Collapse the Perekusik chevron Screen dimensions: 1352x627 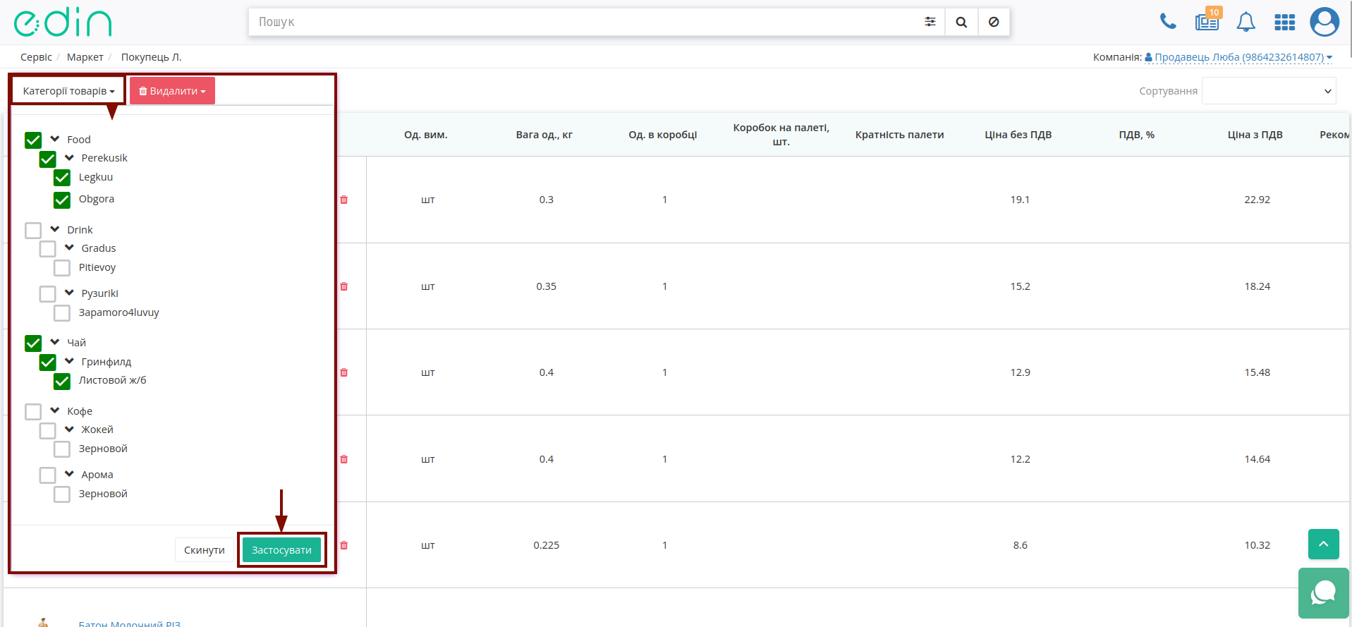(69, 157)
